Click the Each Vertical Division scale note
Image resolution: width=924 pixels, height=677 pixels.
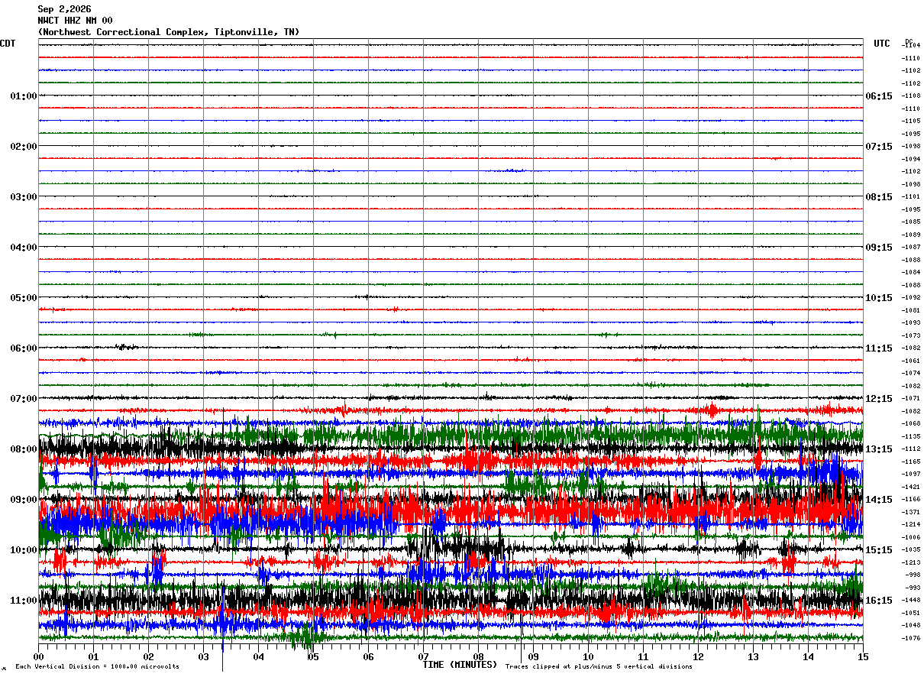tap(97, 667)
